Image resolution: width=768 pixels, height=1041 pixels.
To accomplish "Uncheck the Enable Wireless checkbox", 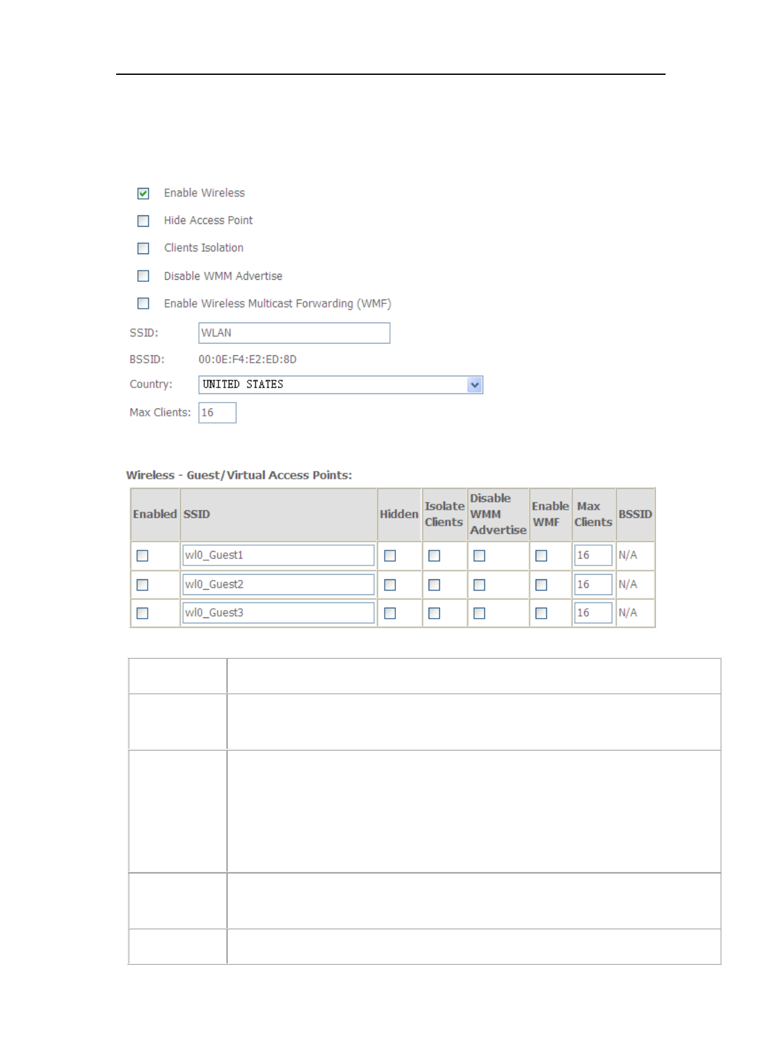I will coord(143,193).
